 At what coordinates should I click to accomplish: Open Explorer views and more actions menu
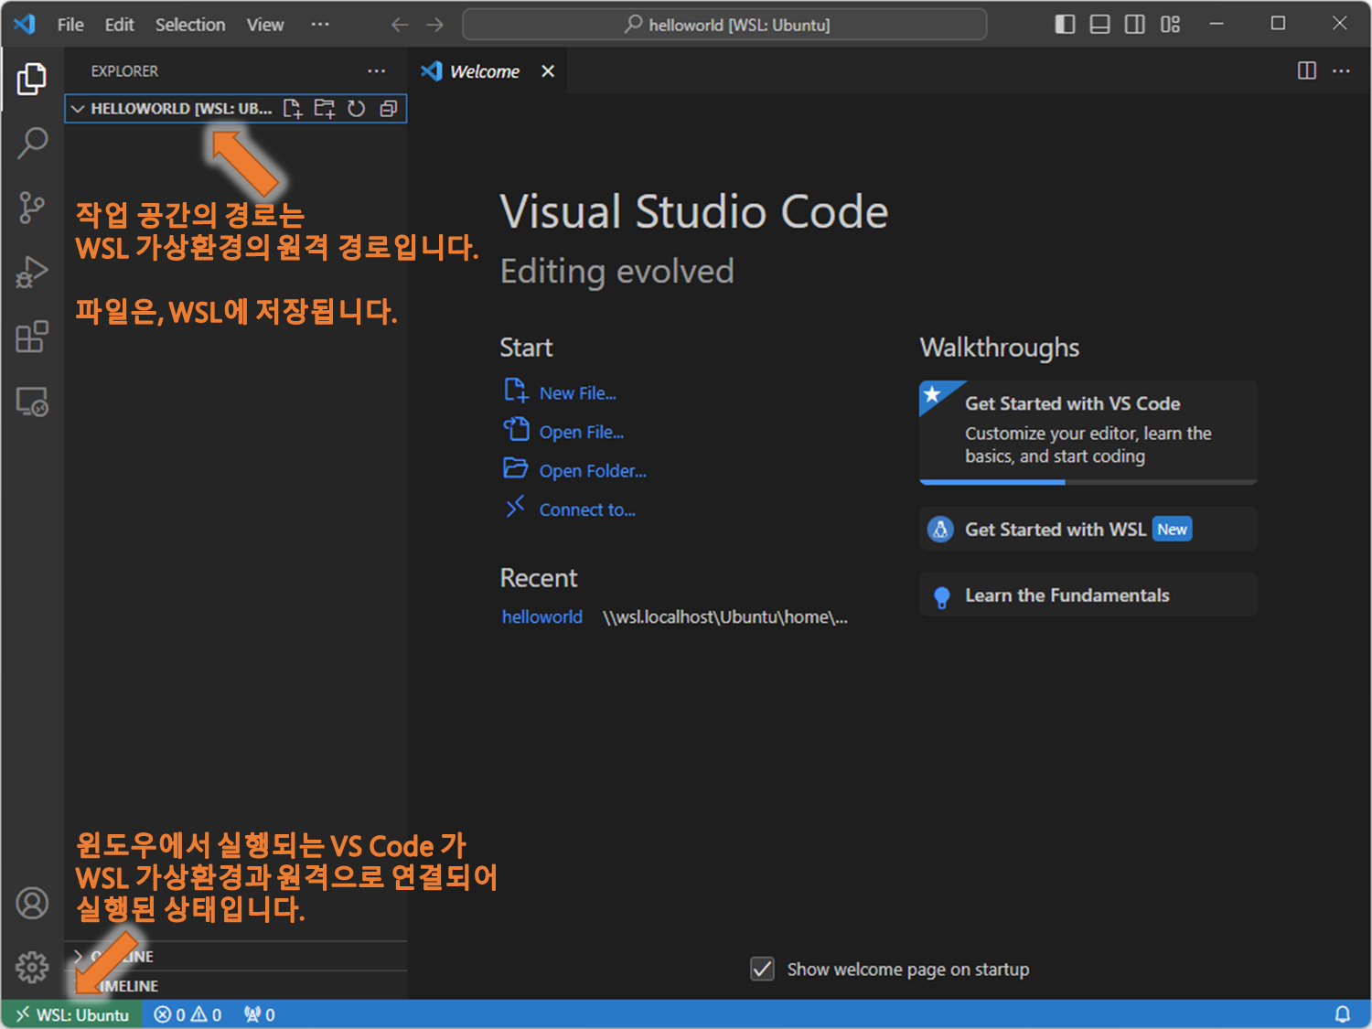point(376,71)
